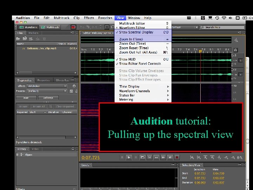
Task: Click the Stop transport button
Action: coord(122,157)
